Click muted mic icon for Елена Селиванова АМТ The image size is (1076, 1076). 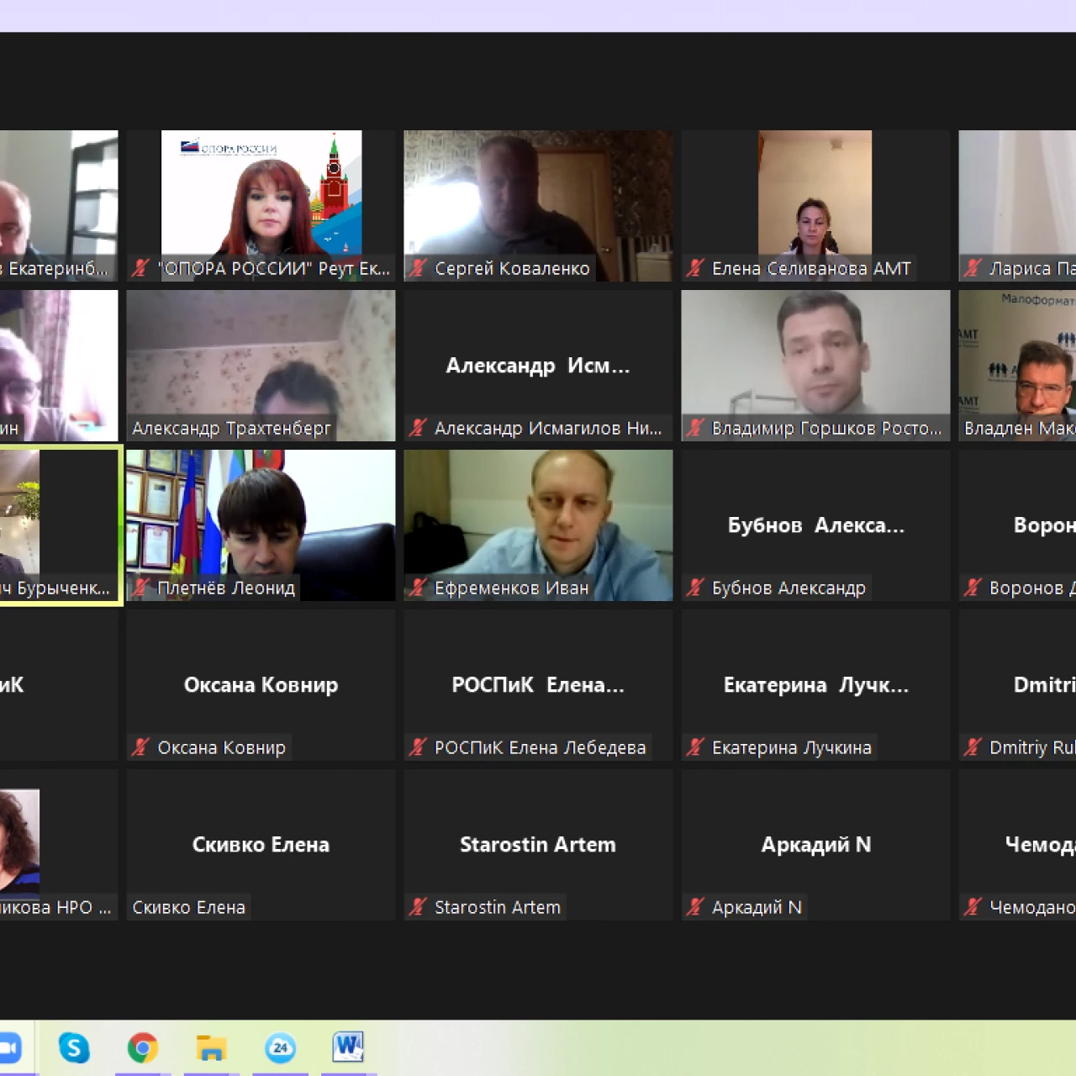tap(695, 268)
